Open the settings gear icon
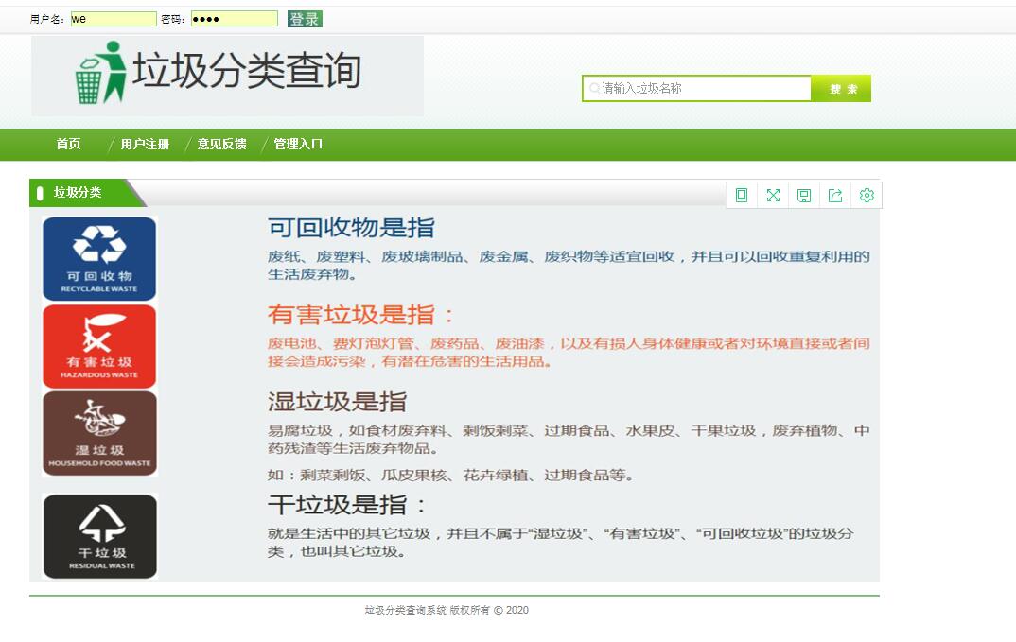This screenshot has height=642, width=1016. click(x=867, y=195)
